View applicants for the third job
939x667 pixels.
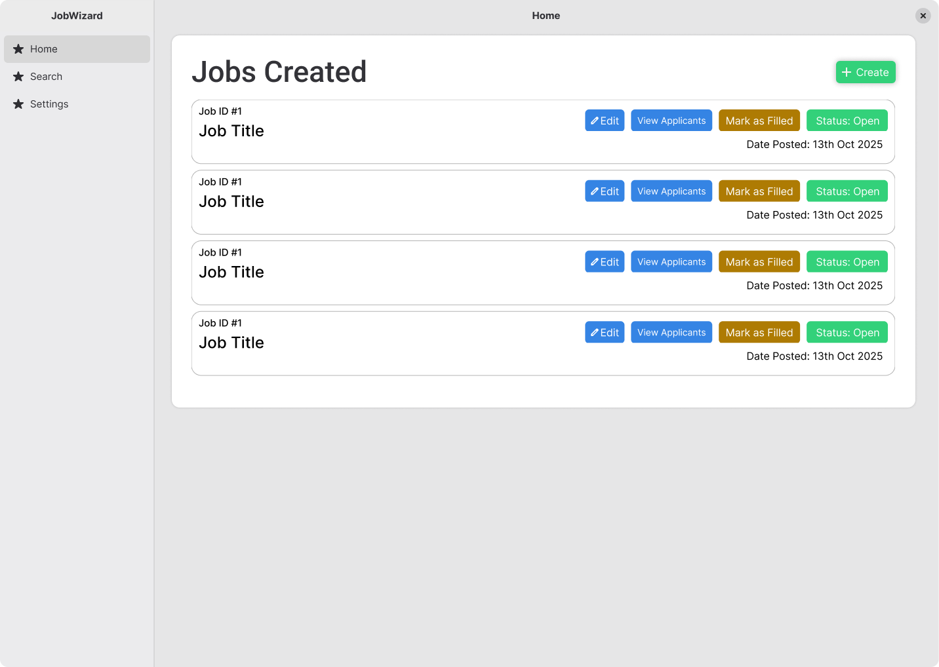tap(671, 262)
